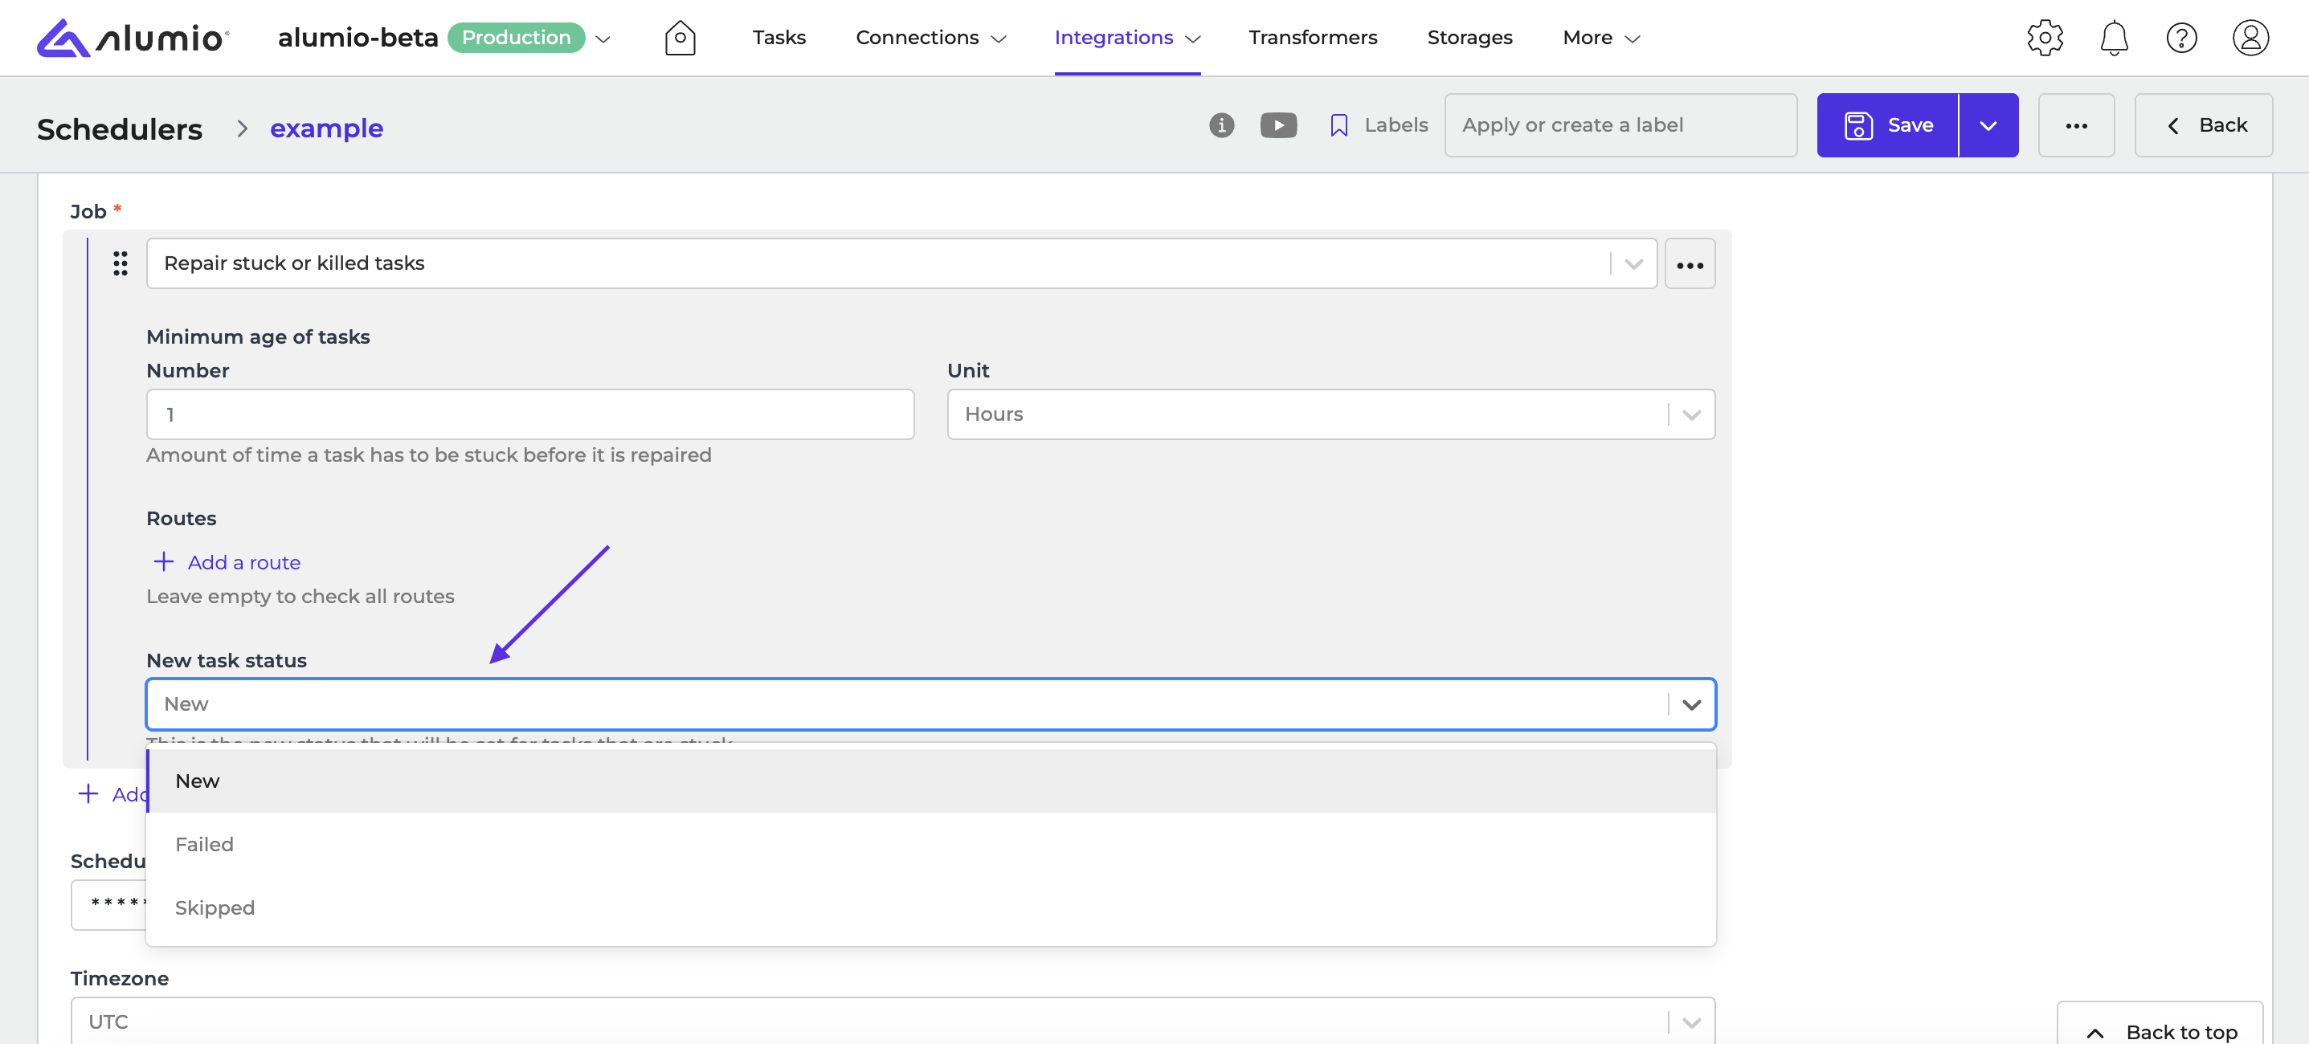Open the Transformers nav item
Viewport: 2309px width, 1044px height.
[x=1312, y=38]
